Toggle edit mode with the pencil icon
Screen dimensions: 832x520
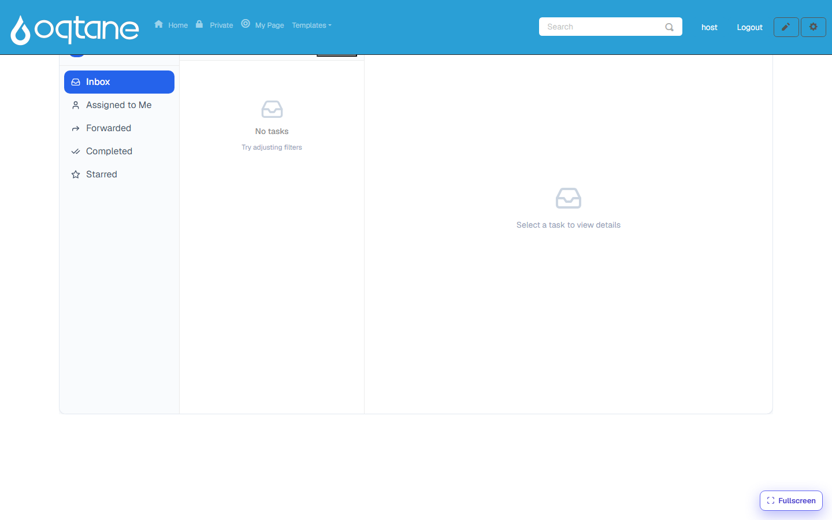click(x=786, y=27)
